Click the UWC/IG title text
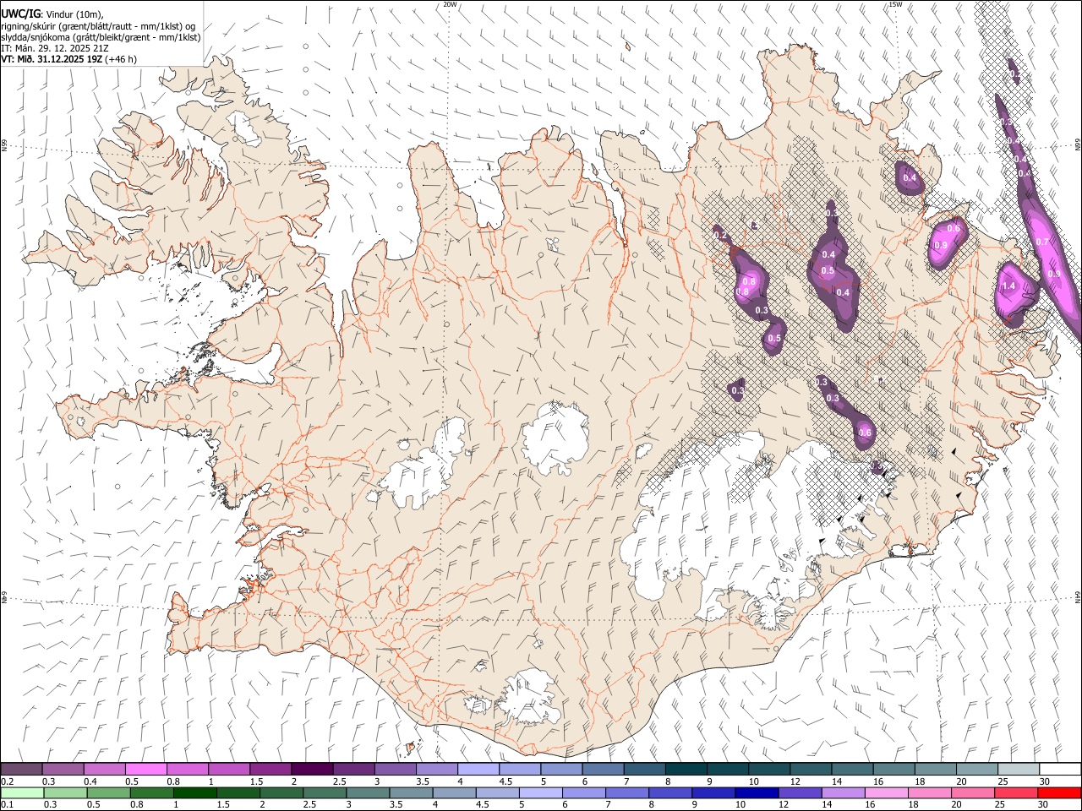1082x811 pixels. 19,13
